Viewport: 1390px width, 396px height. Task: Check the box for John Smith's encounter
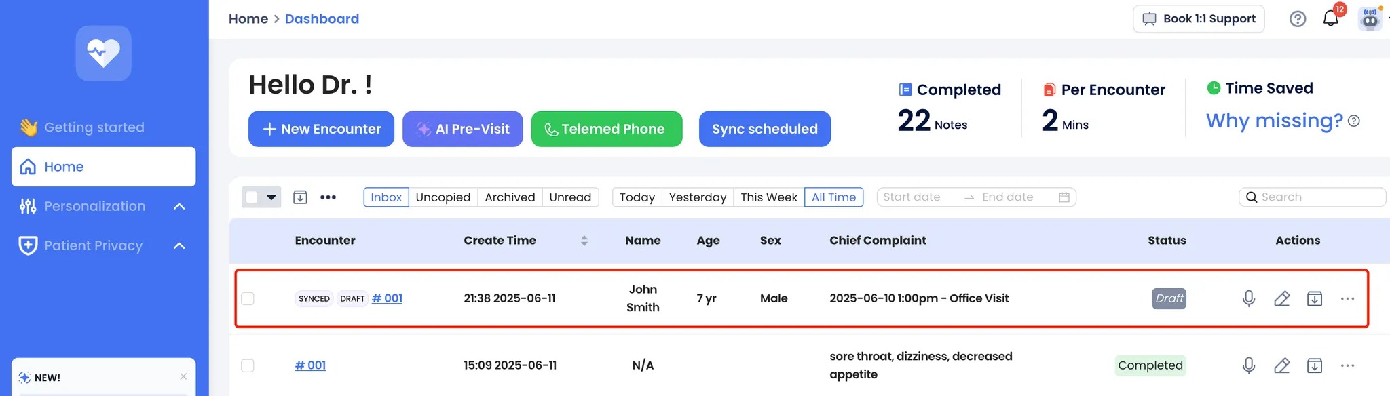point(248,298)
